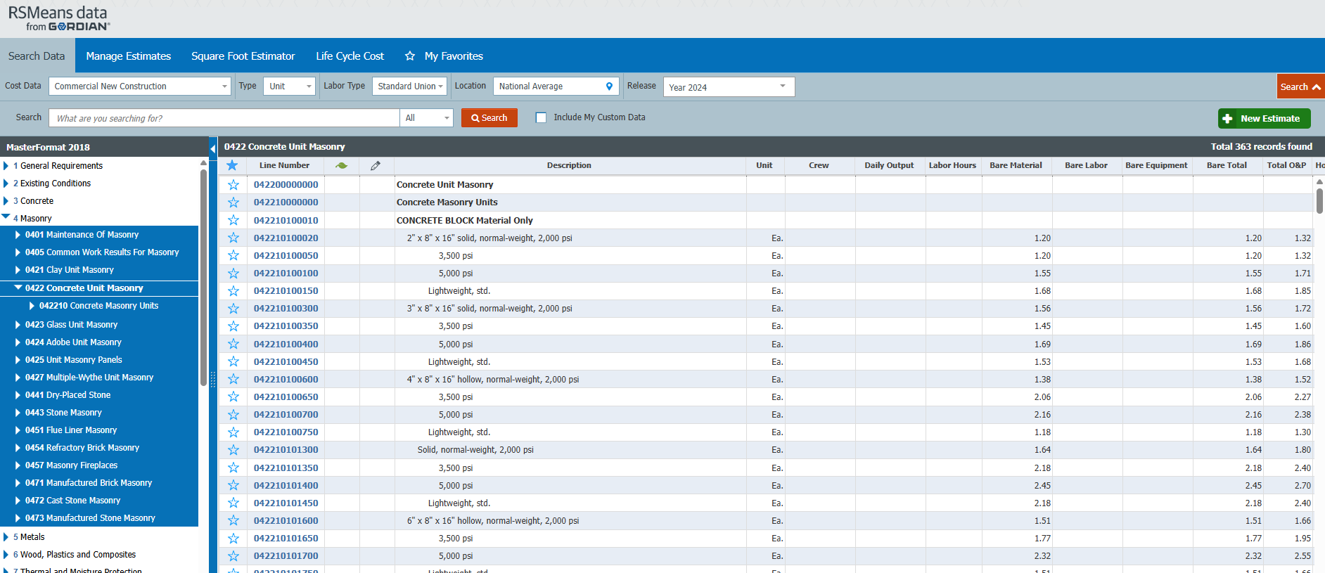Click the Location National Average field
The height and width of the screenshot is (573, 1325).
[x=556, y=86]
